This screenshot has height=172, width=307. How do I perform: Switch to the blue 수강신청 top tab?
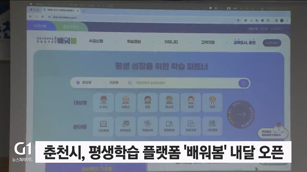click(x=40, y=26)
